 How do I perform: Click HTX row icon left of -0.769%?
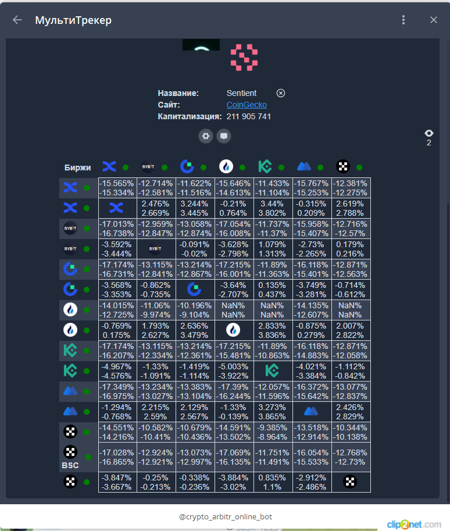70,330
